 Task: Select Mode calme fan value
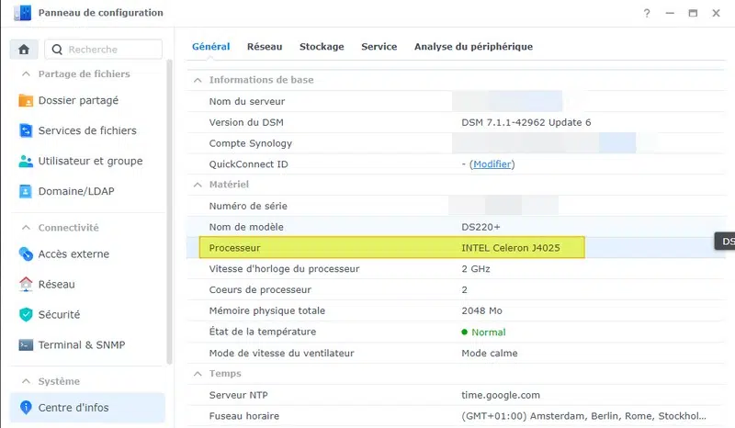(x=490, y=353)
